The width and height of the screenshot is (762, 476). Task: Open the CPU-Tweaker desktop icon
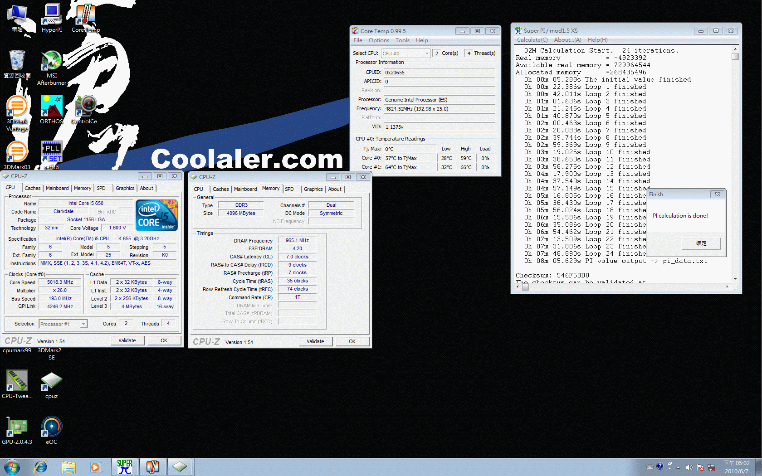pos(17,384)
